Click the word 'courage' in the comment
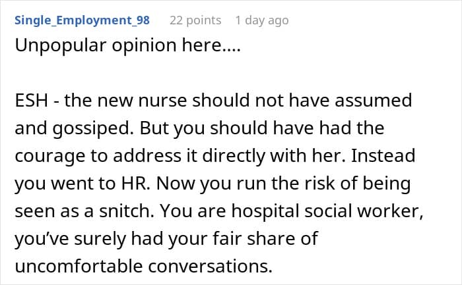 [50, 156]
